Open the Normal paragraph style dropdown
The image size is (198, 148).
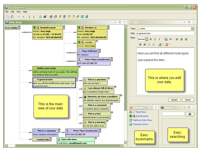[x=146, y=39]
